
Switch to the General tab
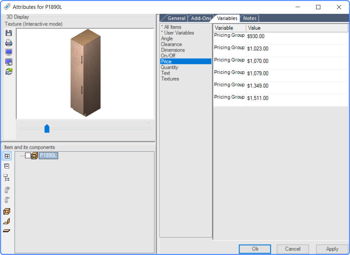click(x=176, y=18)
